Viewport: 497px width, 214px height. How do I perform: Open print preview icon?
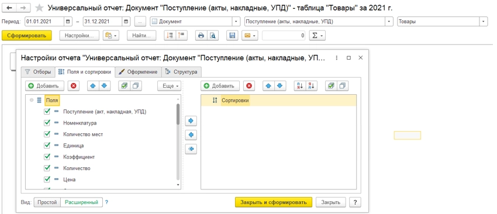pyautogui.click(x=213, y=36)
